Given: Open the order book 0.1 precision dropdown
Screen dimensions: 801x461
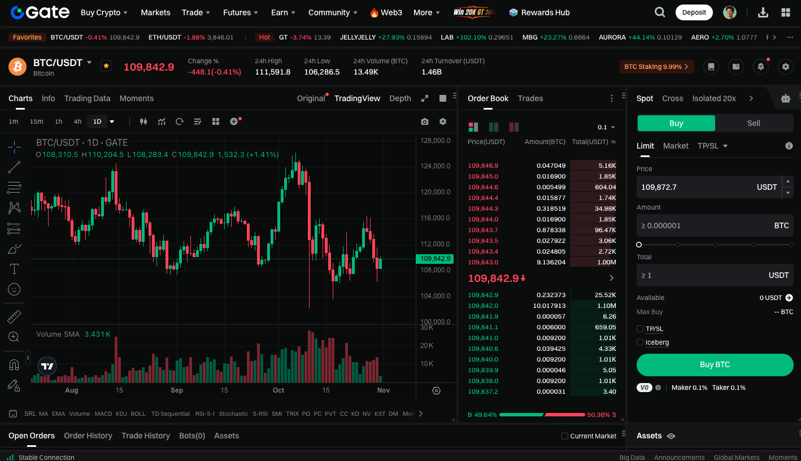Looking at the screenshot, I should tap(606, 127).
